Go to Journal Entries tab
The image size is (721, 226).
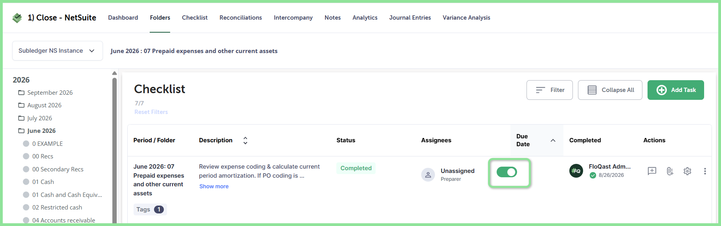tap(410, 18)
